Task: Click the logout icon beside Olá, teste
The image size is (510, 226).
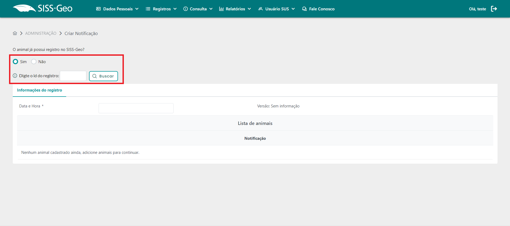Action: (494, 9)
